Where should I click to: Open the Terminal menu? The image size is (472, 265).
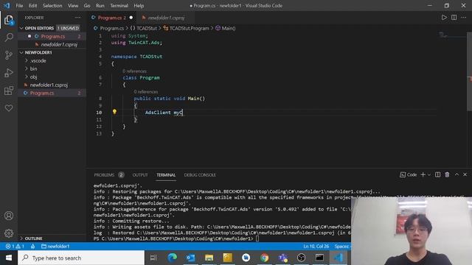click(x=119, y=5)
